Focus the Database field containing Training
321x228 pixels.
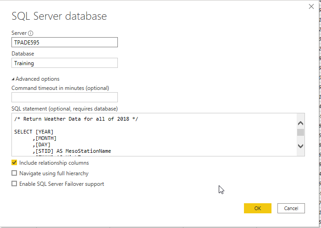pyautogui.click(x=65, y=63)
